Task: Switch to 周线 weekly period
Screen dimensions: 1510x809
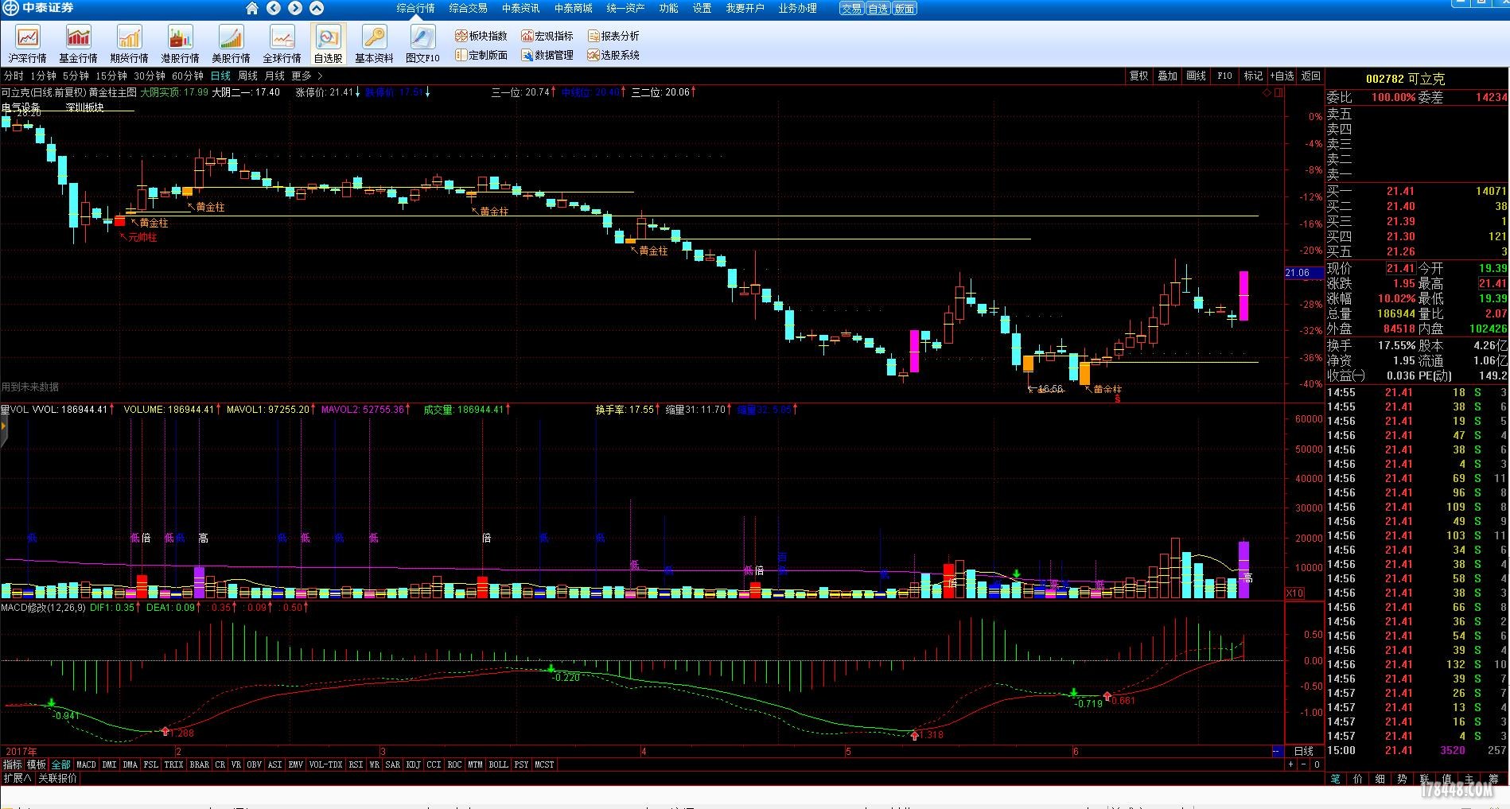Action: [247, 76]
